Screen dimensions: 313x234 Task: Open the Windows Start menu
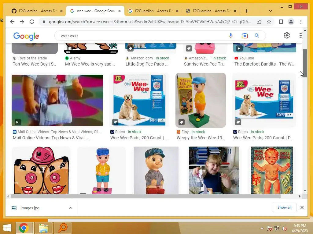[x=7, y=228]
